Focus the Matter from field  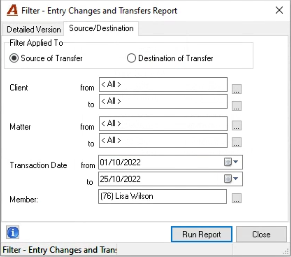[163, 124]
